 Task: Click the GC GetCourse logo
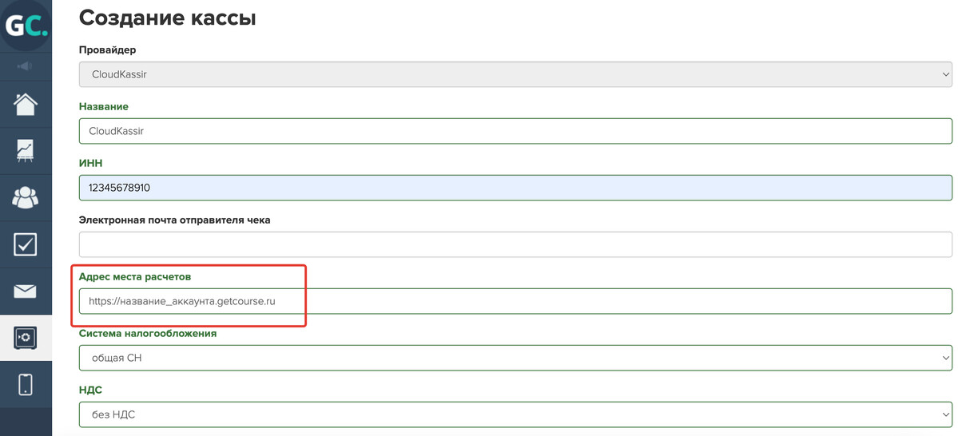click(x=26, y=26)
